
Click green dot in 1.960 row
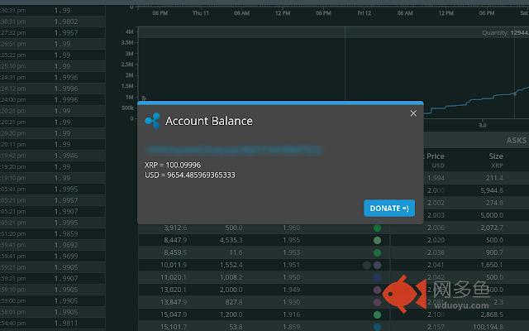pos(377,228)
